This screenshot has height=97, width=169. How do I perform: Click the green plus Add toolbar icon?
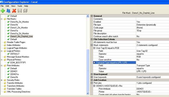click(x=3, y=11)
